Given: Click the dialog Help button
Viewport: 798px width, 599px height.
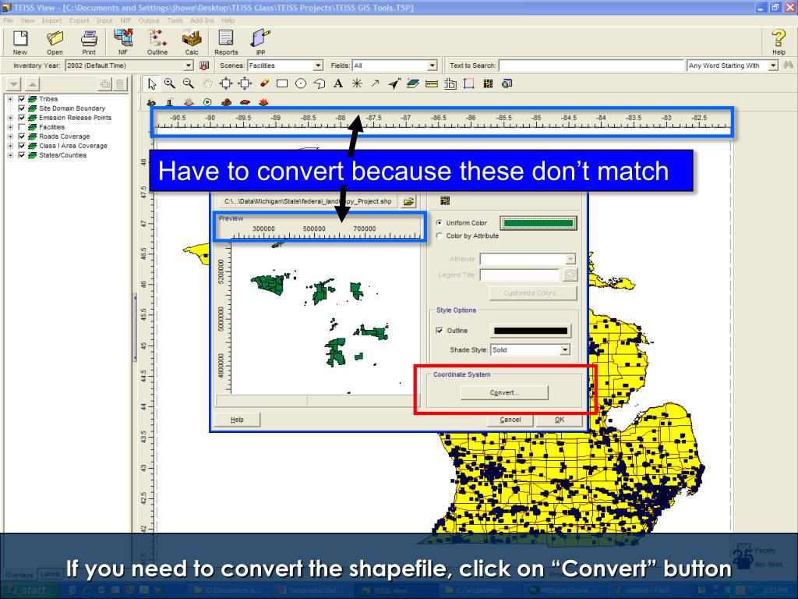Looking at the screenshot, I should (x=237, y=420).
